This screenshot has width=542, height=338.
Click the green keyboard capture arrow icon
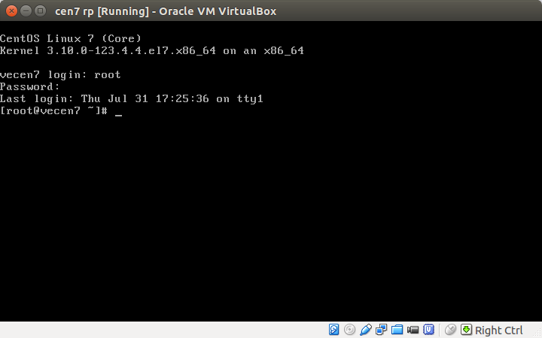[466, 330]
